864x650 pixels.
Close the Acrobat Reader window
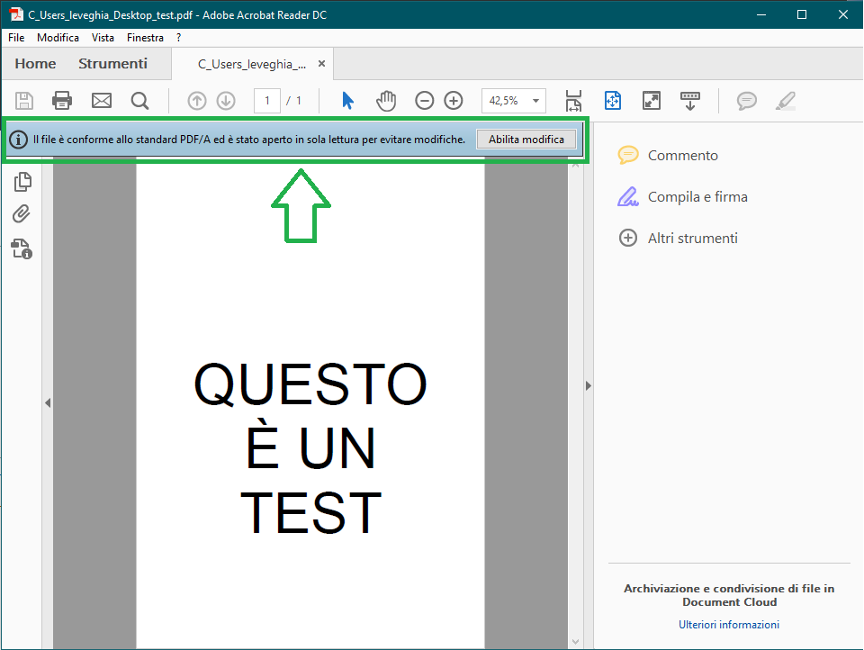point(843,15)
